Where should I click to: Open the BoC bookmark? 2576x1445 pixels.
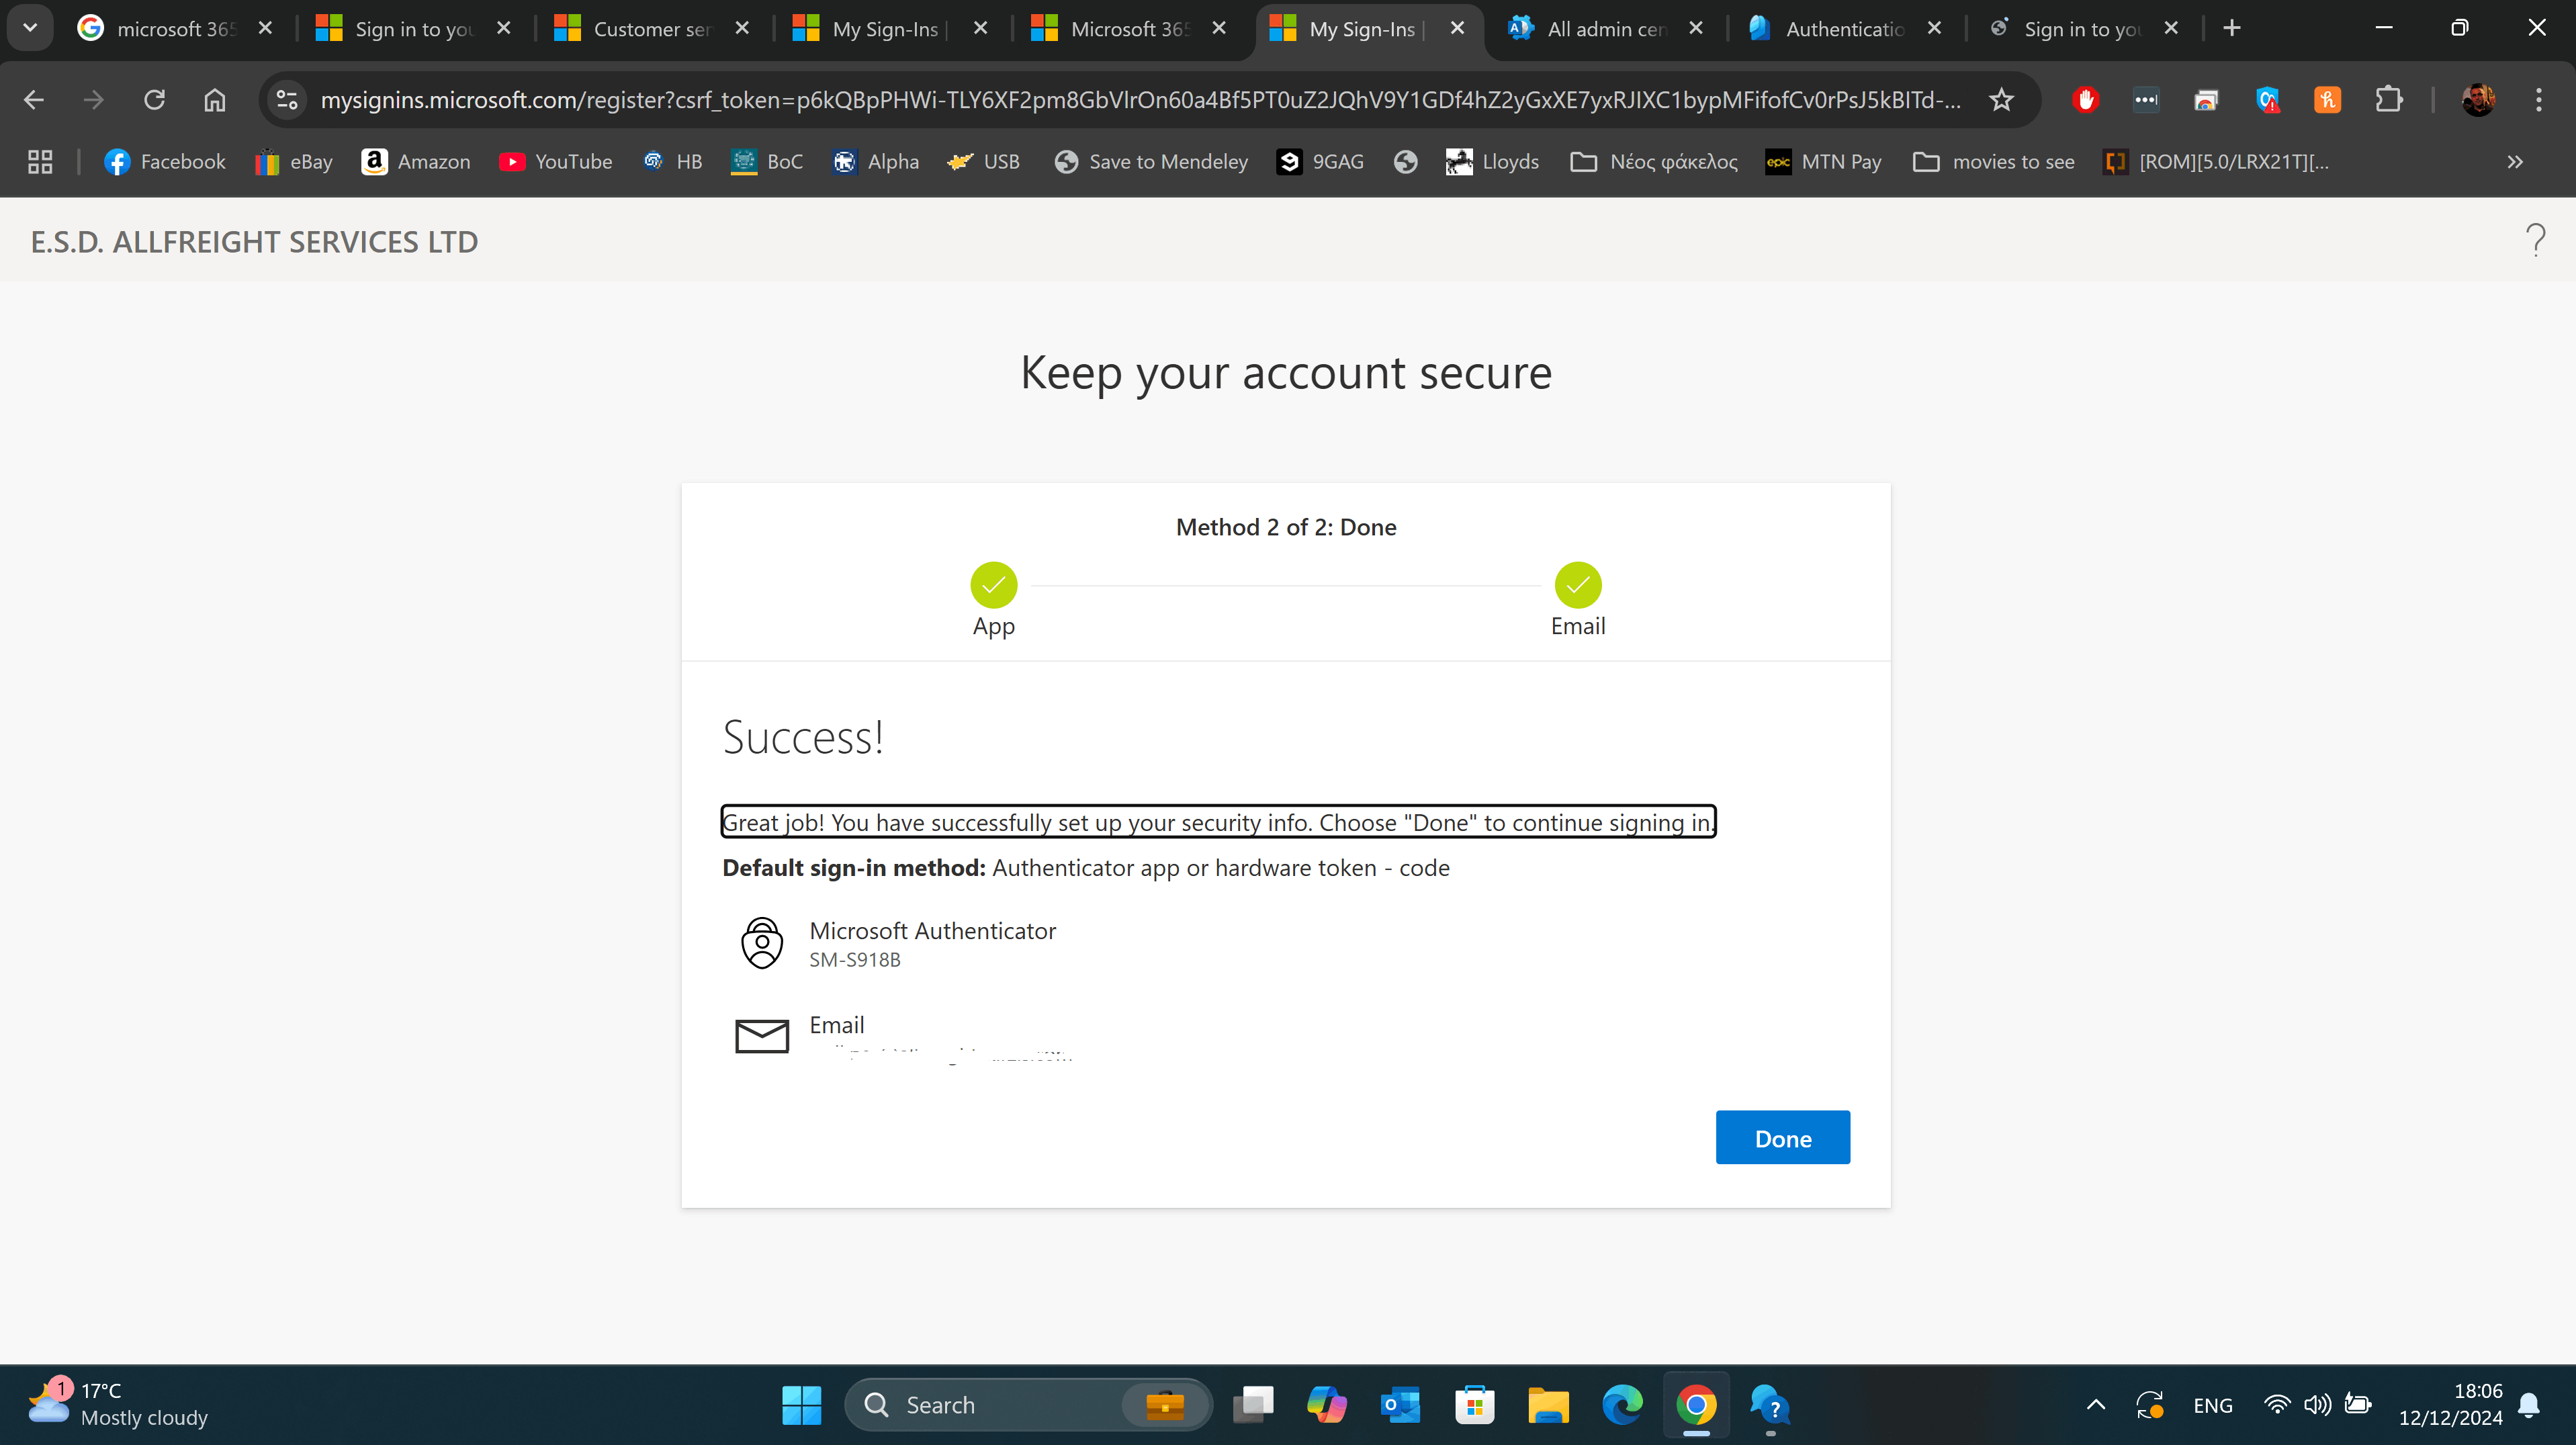point(767,162)
